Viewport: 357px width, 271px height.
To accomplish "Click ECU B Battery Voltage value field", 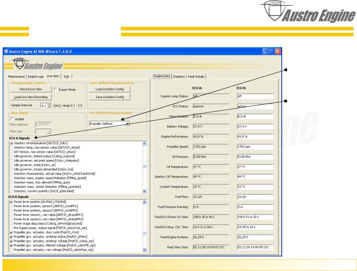I will (255, 127).
